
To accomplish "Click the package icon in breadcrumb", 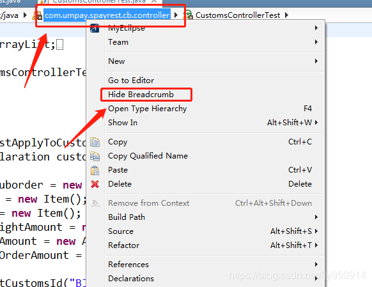I will pyautogui.click(x=38, y=15).
